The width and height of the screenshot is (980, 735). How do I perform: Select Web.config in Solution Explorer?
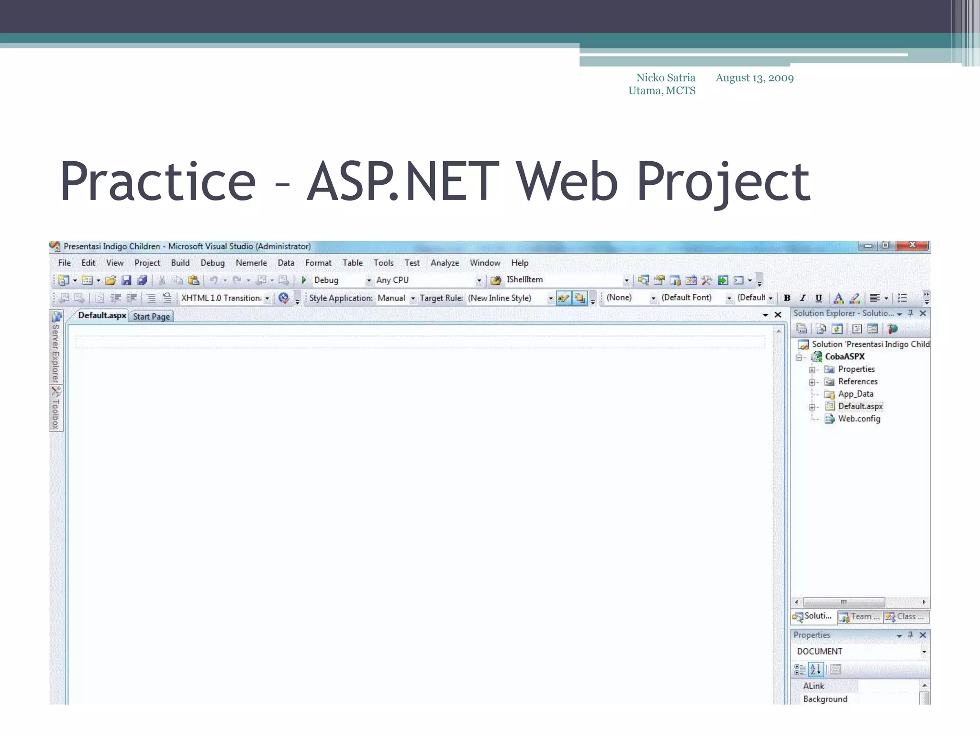tap(859, 419)
